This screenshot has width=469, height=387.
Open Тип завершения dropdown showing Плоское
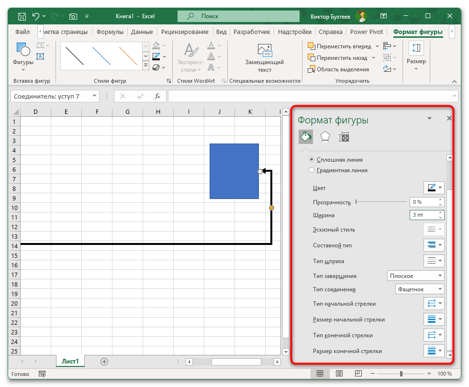pyautogui.click(x=415, y=276)
